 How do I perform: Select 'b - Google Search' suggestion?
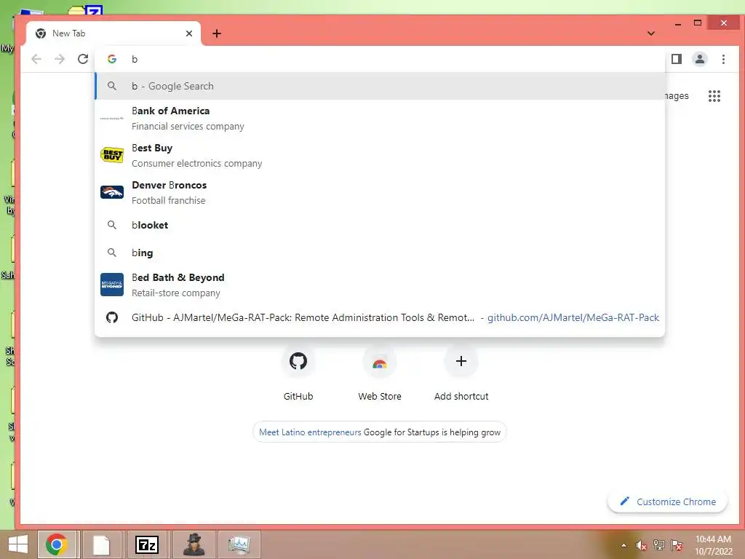pos(380,86)
